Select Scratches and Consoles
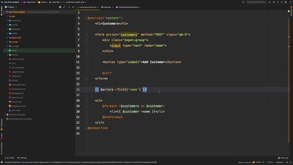The image size is (293, 165). pyautogui.click(x=20, y=119)
